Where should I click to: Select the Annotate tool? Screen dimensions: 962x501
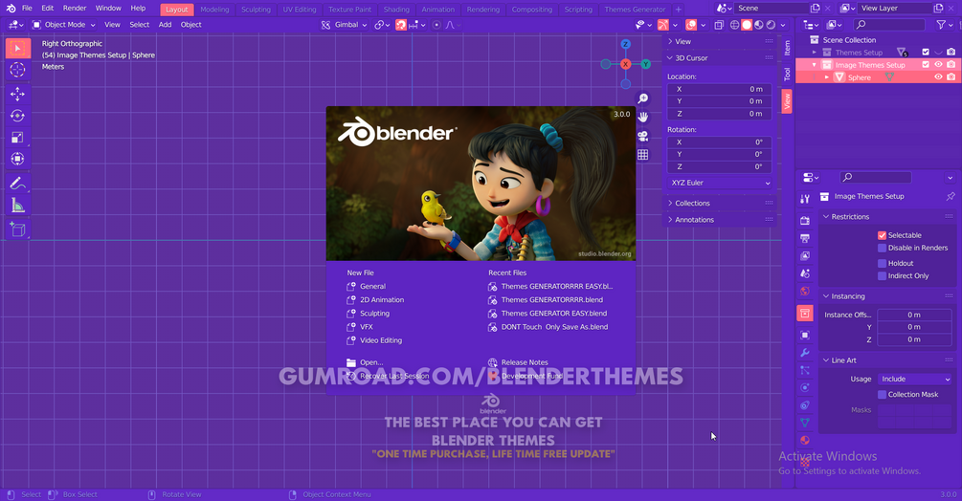(18, 184)
